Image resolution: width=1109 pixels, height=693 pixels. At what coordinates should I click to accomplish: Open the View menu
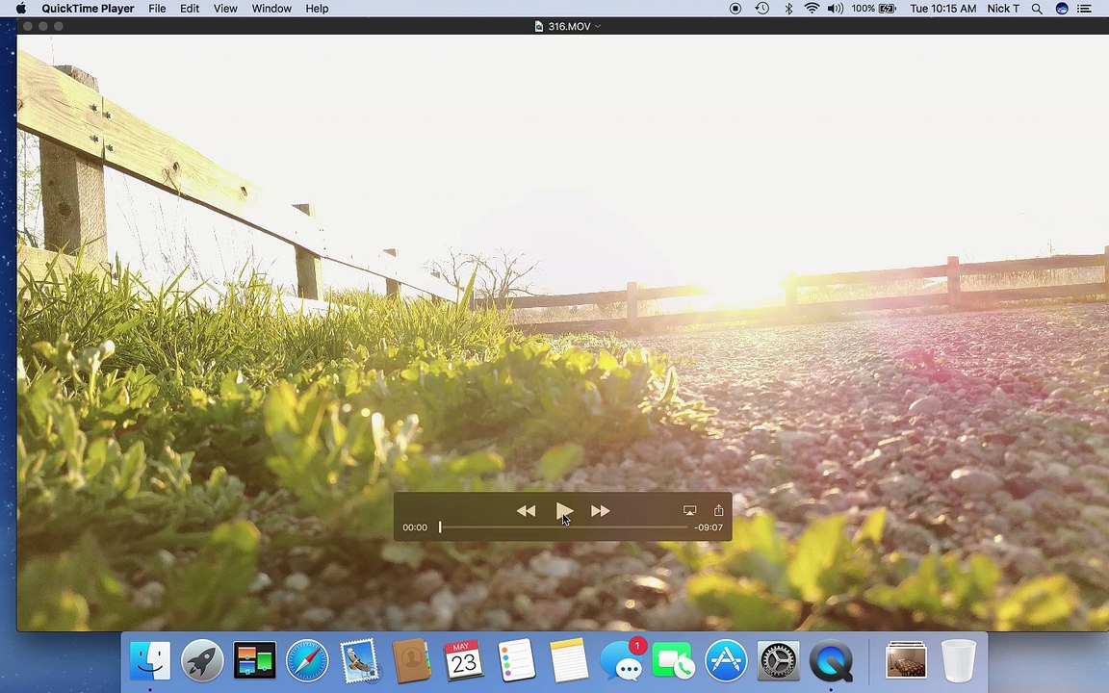click(x=225, y=9)
